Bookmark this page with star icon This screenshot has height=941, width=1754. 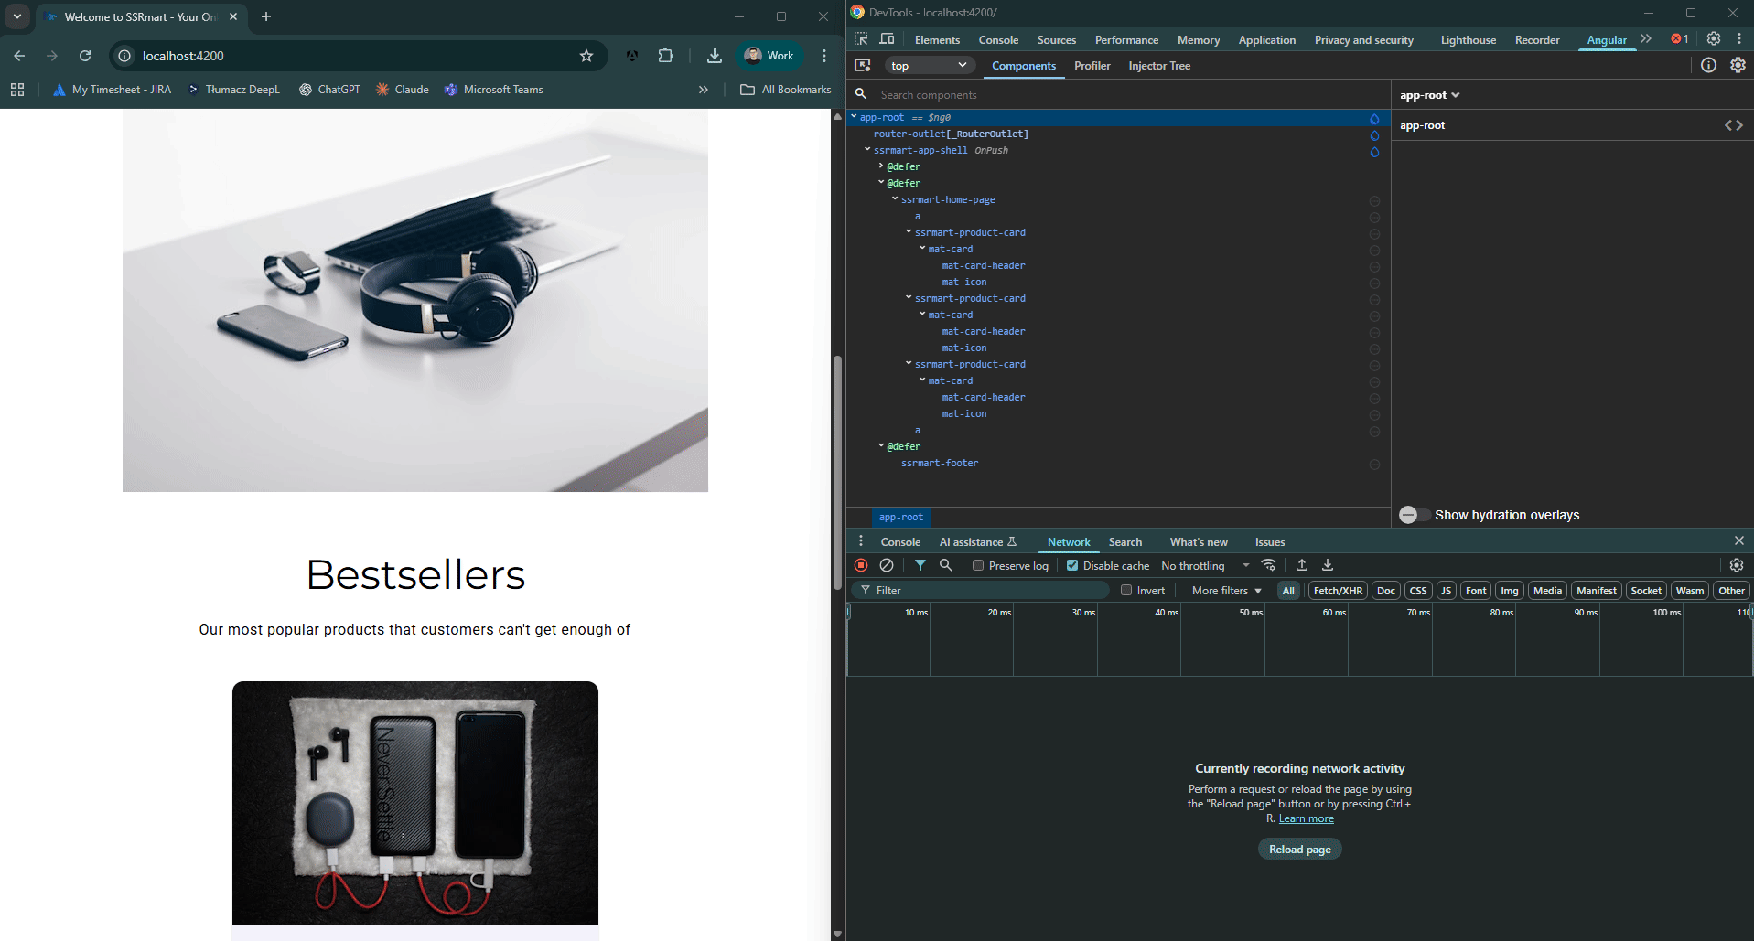pyautogui.click(x=586, y=56)
